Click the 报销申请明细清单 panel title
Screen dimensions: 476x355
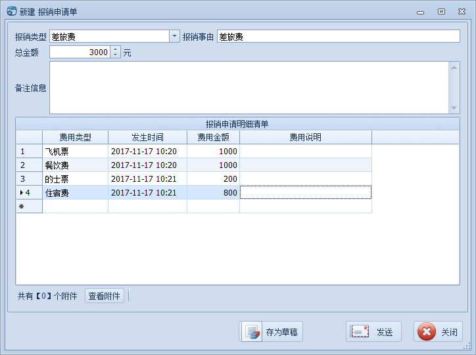tap(237, 124)
